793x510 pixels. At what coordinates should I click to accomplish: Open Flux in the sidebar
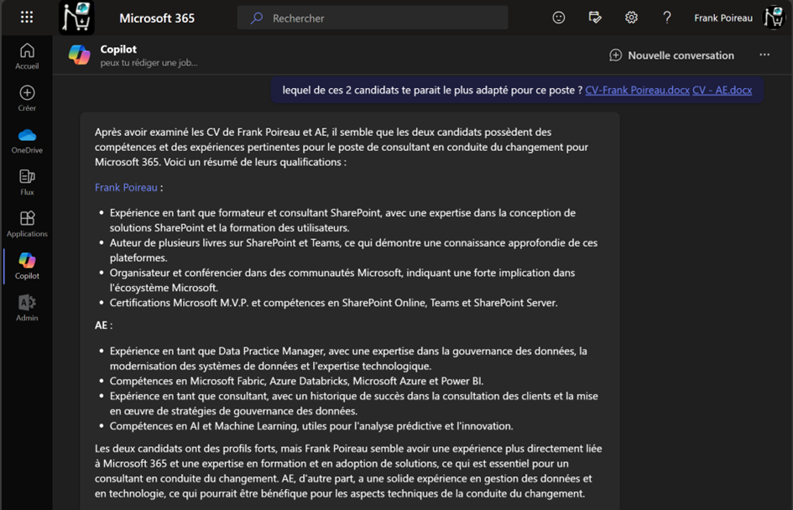pos(27,183)
